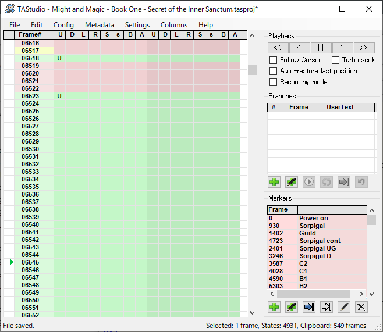Screen dimensions: 383x332
Task: Edit selected marker with the pencil icon
Action: point(344,307)
